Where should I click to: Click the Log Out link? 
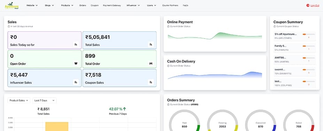pos(315,6)
